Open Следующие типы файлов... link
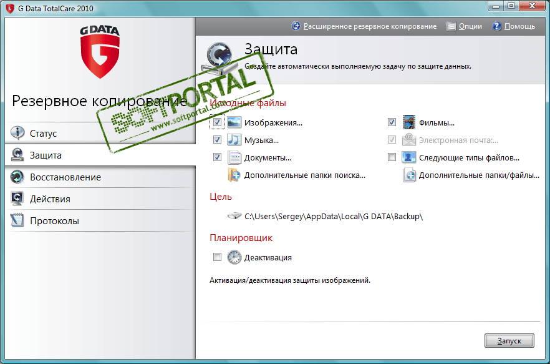Image resolution: width=550 pixels, height=364 pixels. pos(470,158)
